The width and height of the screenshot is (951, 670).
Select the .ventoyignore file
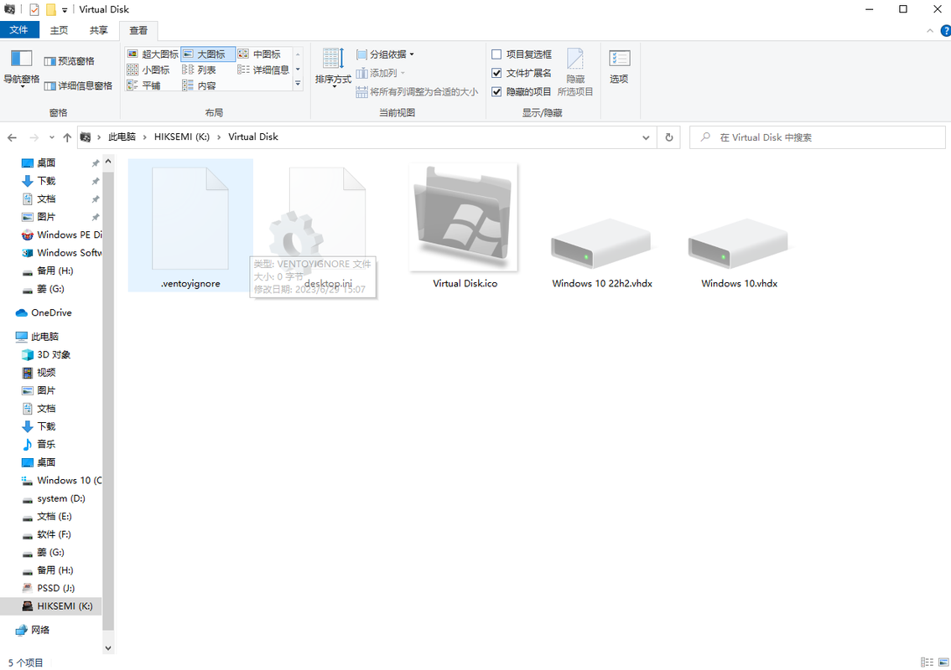point(190,225)
